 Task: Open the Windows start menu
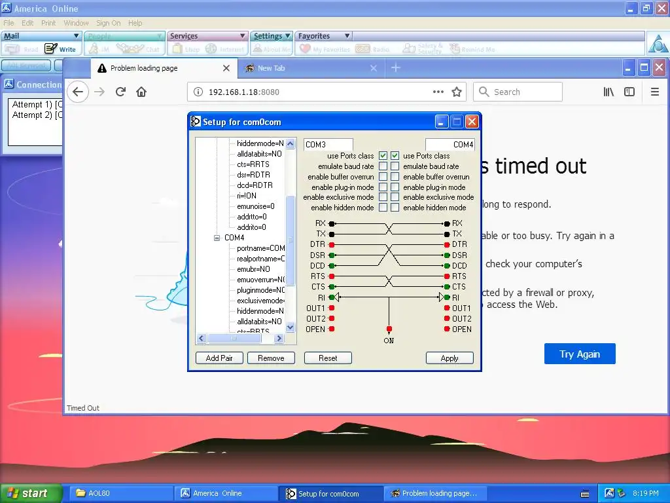point(31,493)
